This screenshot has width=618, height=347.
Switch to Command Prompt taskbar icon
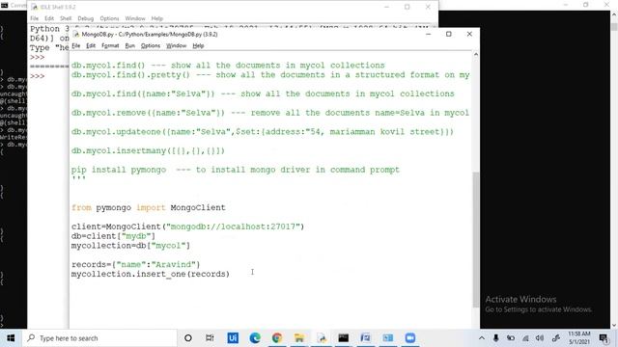click(344, 338)
